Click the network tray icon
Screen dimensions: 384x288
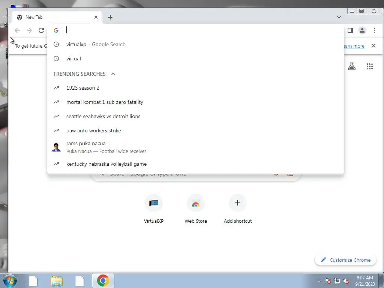tap(337, 281)
